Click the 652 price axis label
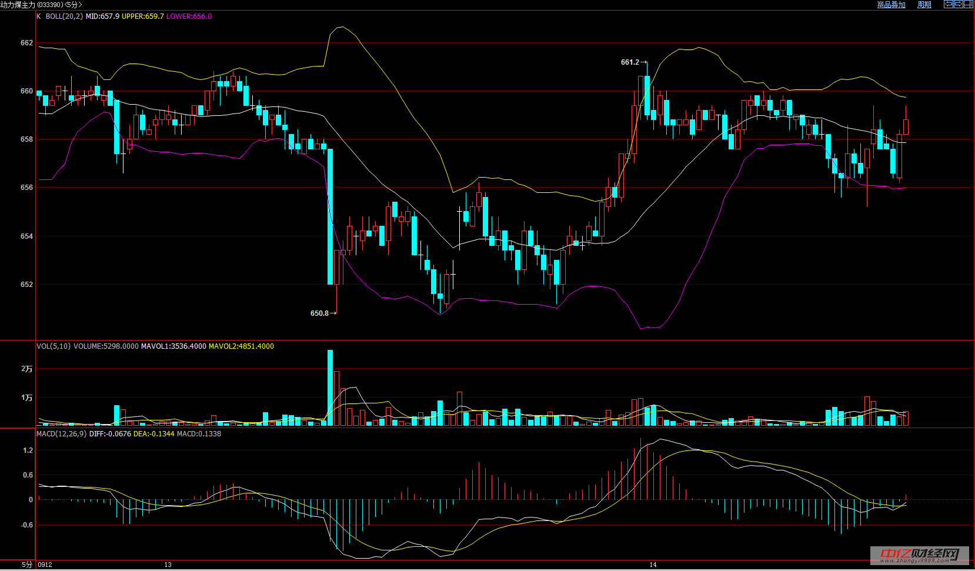Viewport: 975px width, 571px height. coord(26,285)
